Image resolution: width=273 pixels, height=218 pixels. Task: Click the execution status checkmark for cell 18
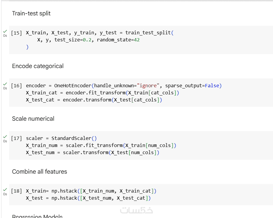[5, 189]
